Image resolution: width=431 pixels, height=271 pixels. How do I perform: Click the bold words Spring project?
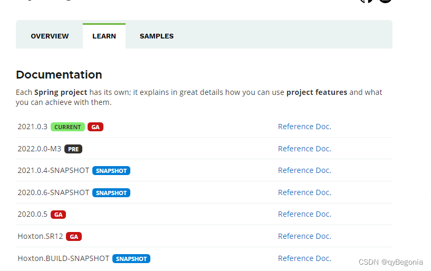click(61, 93)
